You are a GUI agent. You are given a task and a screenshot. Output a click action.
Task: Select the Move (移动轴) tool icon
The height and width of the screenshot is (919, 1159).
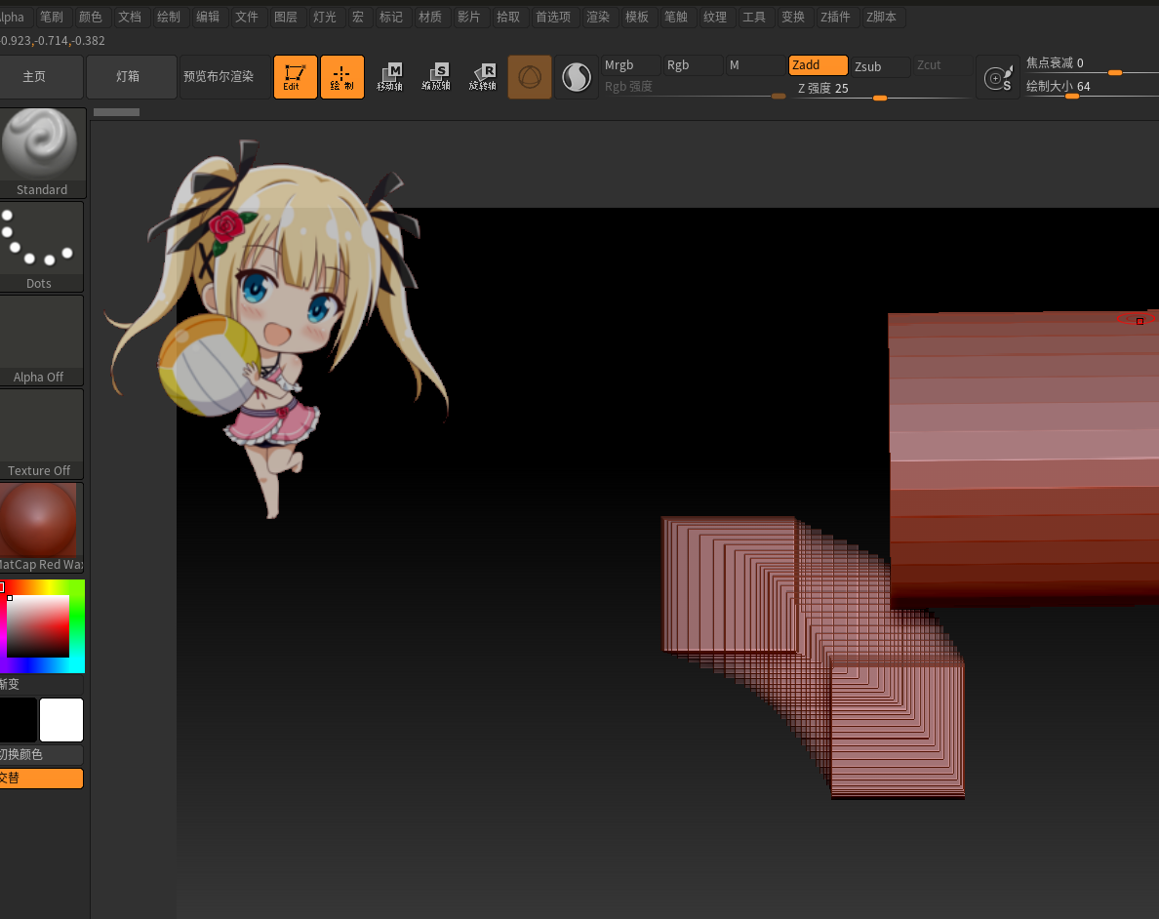[389, 77]
